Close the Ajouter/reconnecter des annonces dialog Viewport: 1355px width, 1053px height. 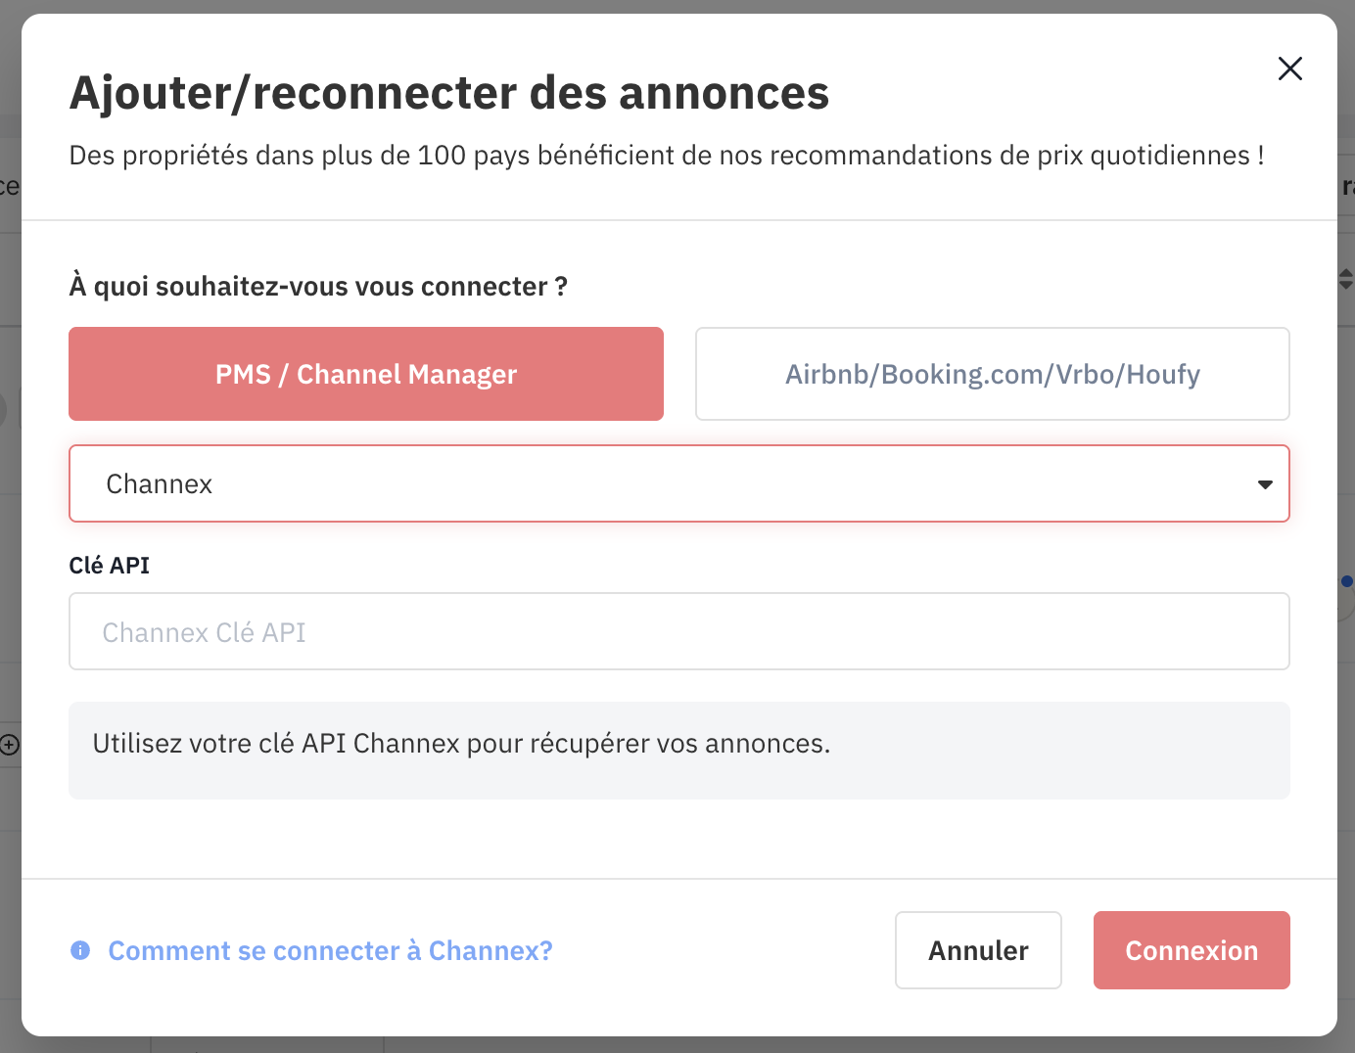click(1289, 69)
